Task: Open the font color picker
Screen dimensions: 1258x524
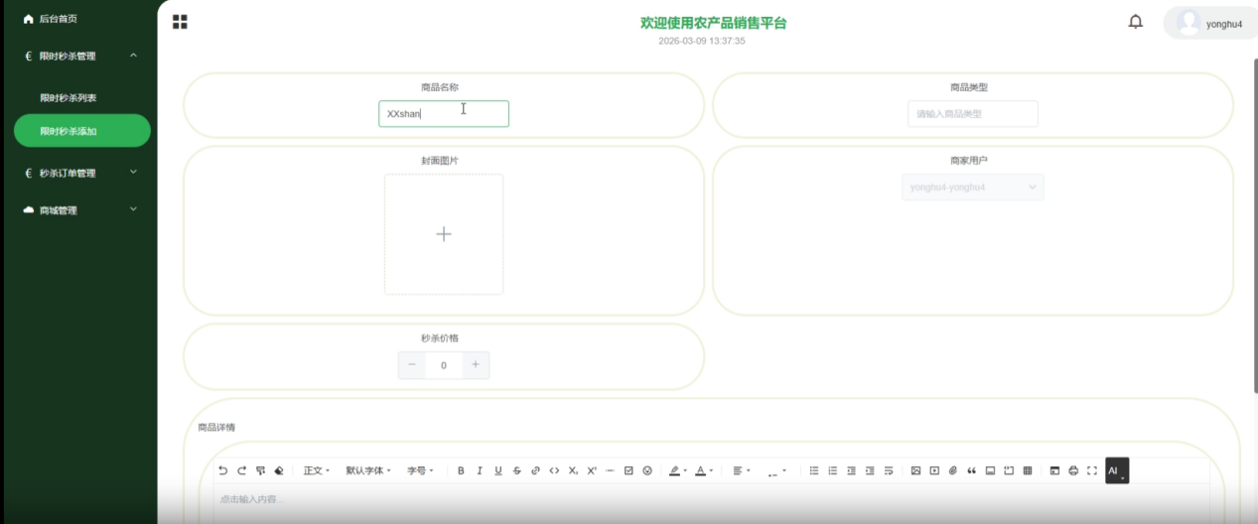Action: (x=704, y=470)
